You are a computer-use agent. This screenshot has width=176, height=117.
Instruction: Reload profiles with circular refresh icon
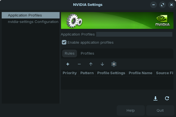tap(167, 98)
